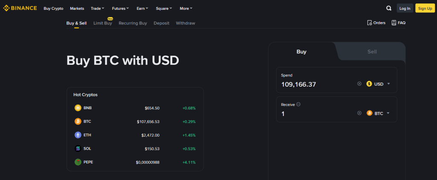
Task: Open the search magnifier icon
Action: (389, 9)
